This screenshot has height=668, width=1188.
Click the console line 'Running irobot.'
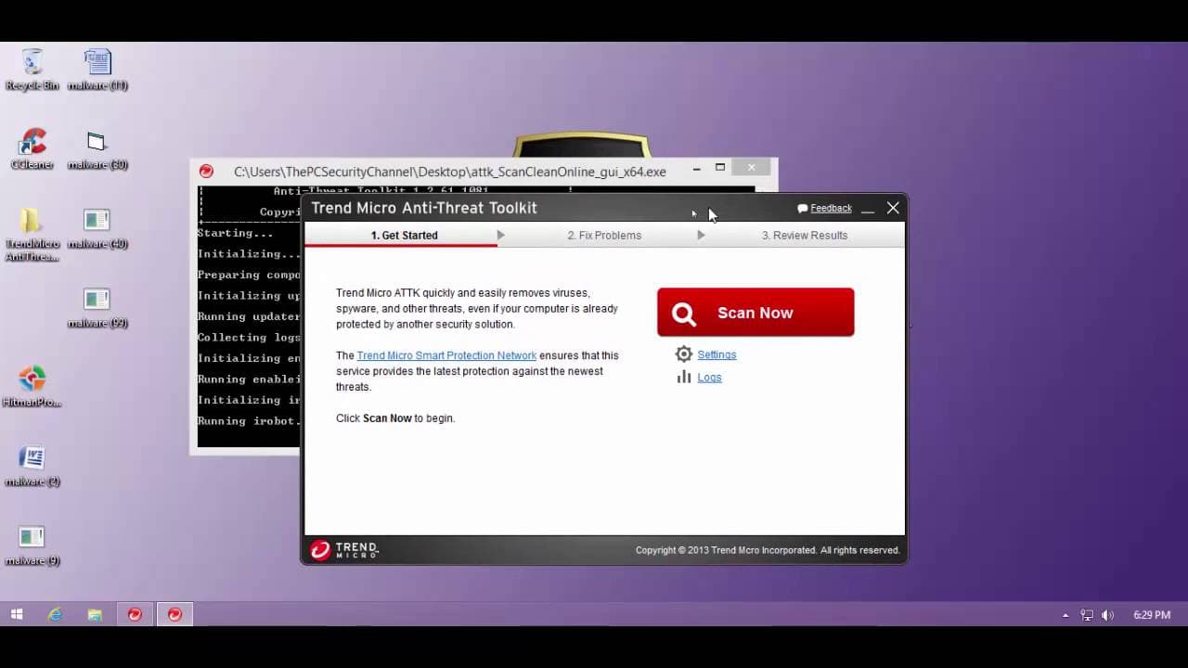(x=249, y=421)
